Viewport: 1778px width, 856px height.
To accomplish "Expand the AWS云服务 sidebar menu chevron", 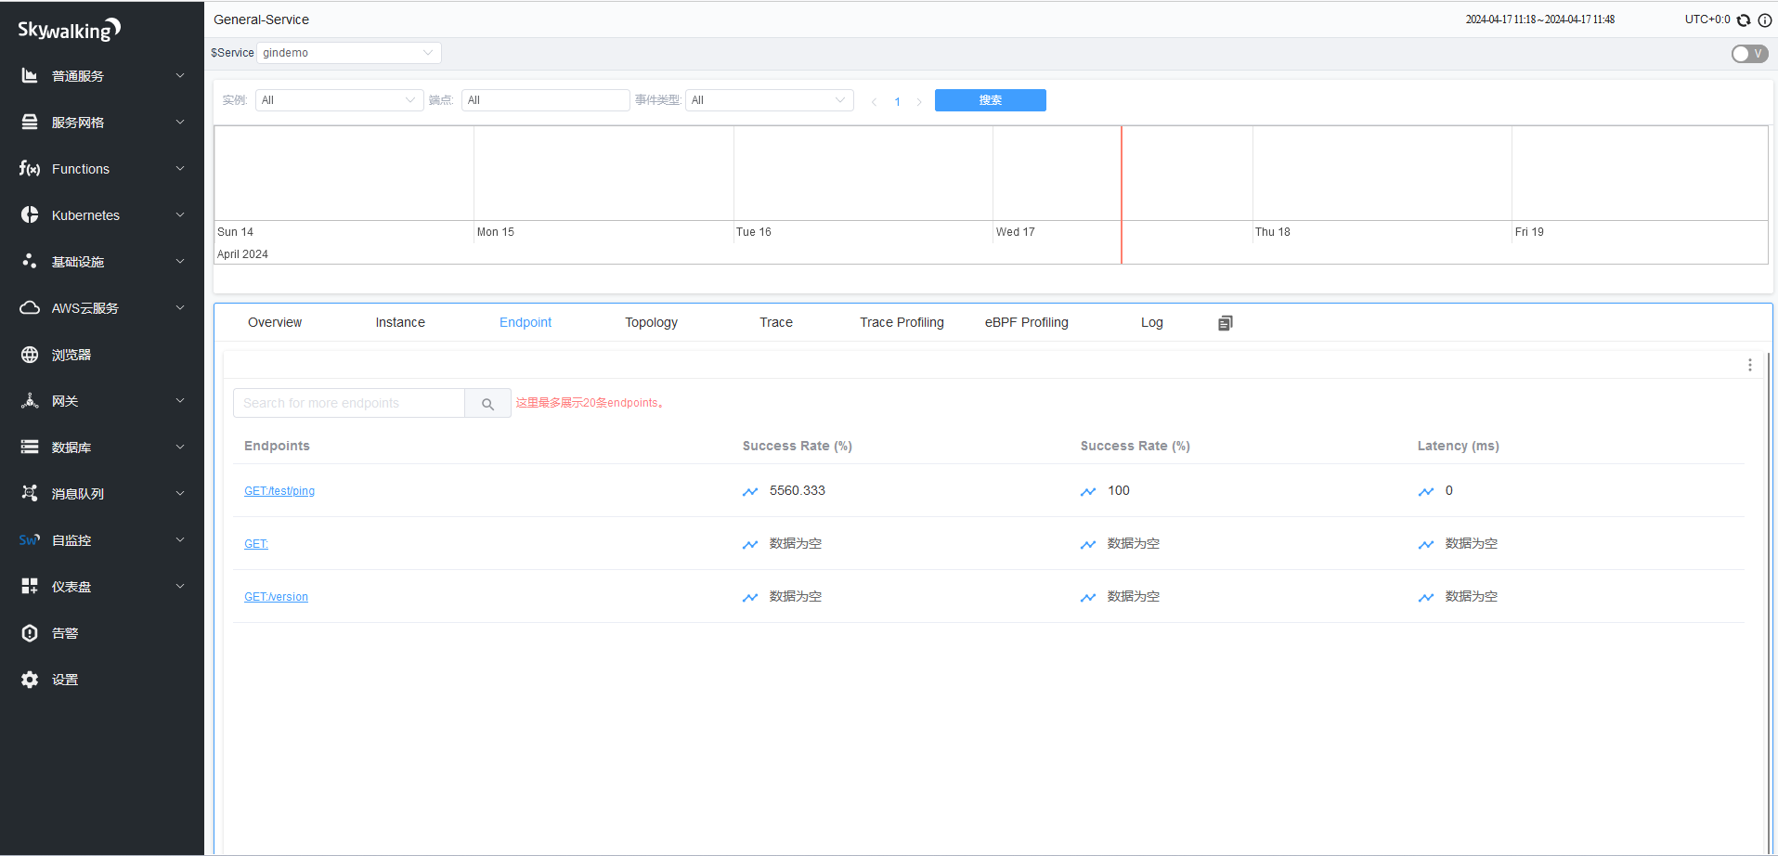I will tap(180, 307).
